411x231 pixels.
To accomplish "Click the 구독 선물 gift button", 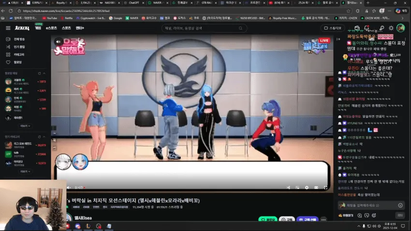I will [308, 219].
